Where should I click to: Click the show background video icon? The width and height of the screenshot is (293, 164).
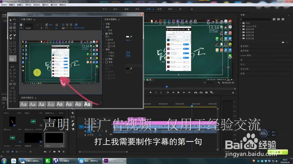point(76,25)
